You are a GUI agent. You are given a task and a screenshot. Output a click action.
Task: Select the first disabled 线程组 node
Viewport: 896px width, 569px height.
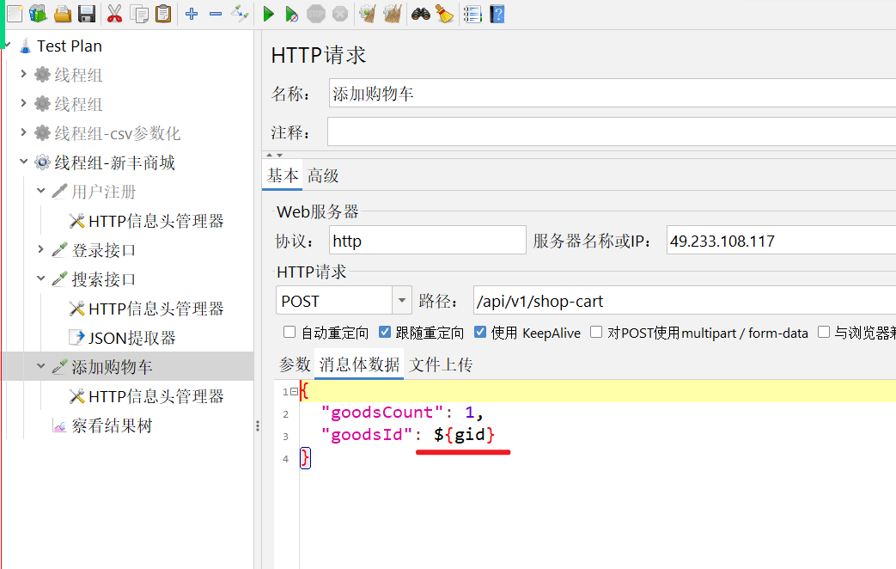click(78, 75)
